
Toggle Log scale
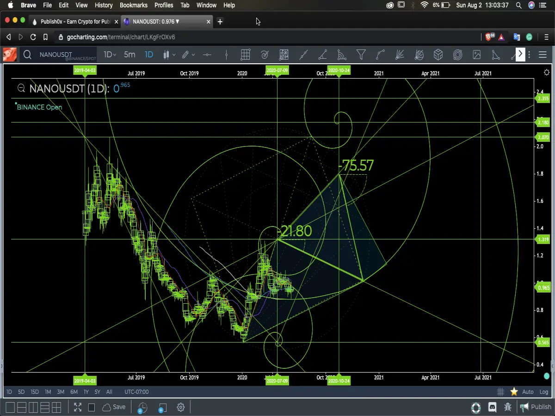[x=544, y=392]
